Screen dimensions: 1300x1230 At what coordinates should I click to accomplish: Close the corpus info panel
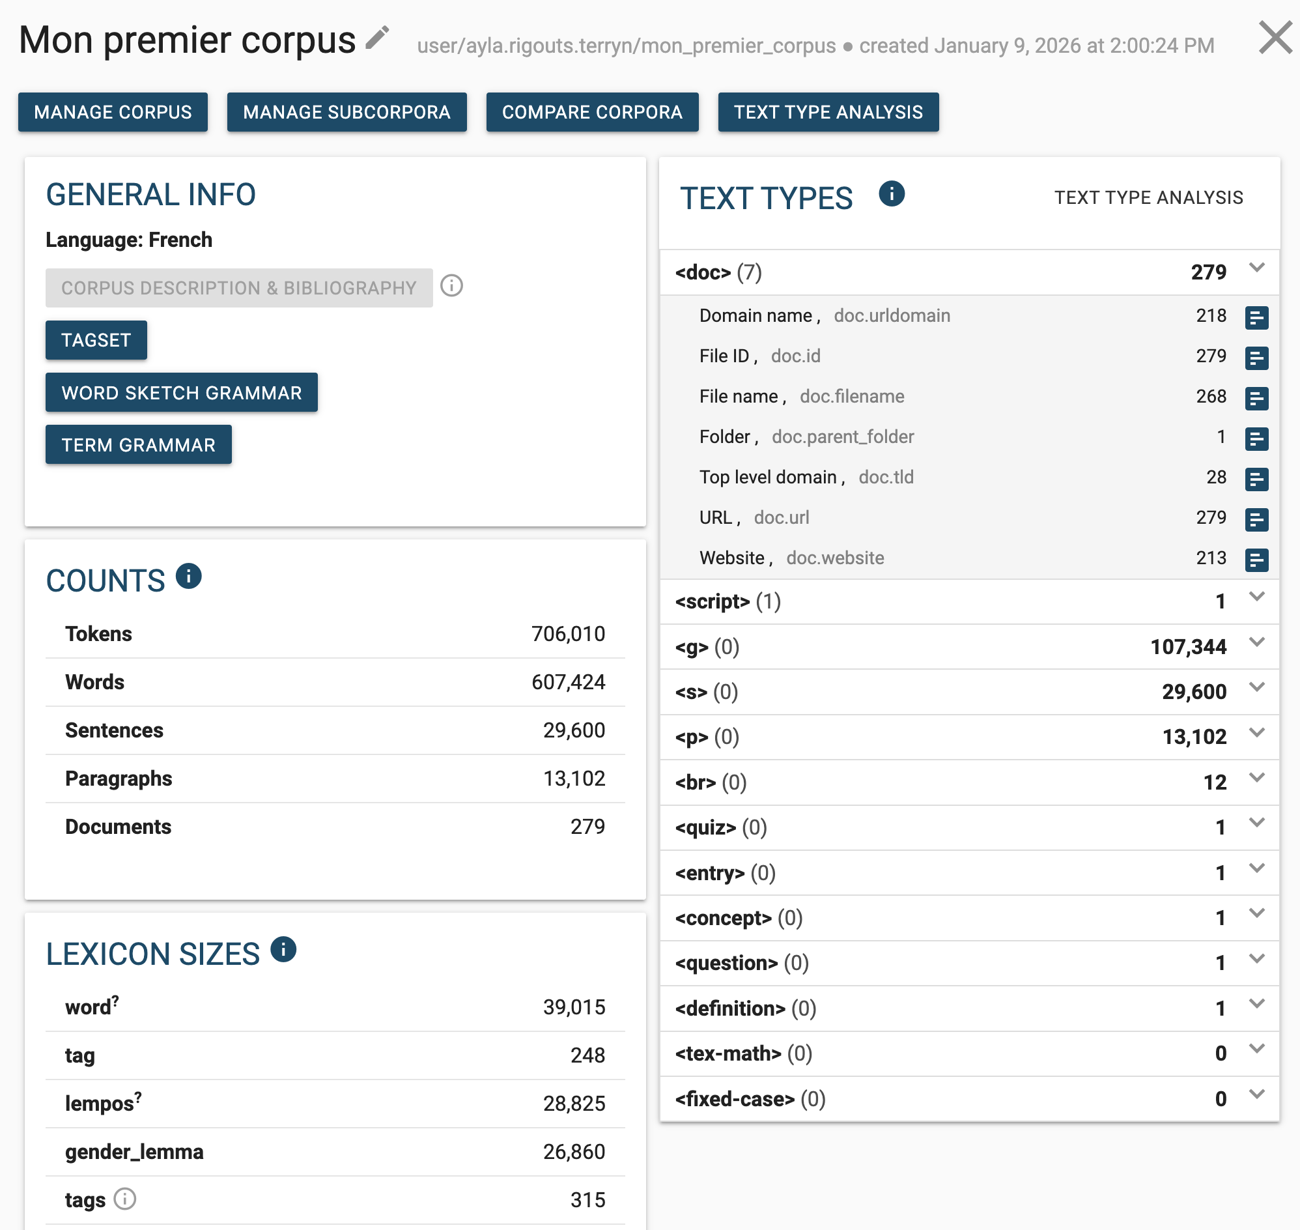tap(1275, 37)
